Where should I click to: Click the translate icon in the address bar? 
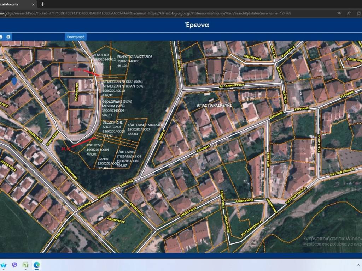pyautogui.click(x=339, y=13)
